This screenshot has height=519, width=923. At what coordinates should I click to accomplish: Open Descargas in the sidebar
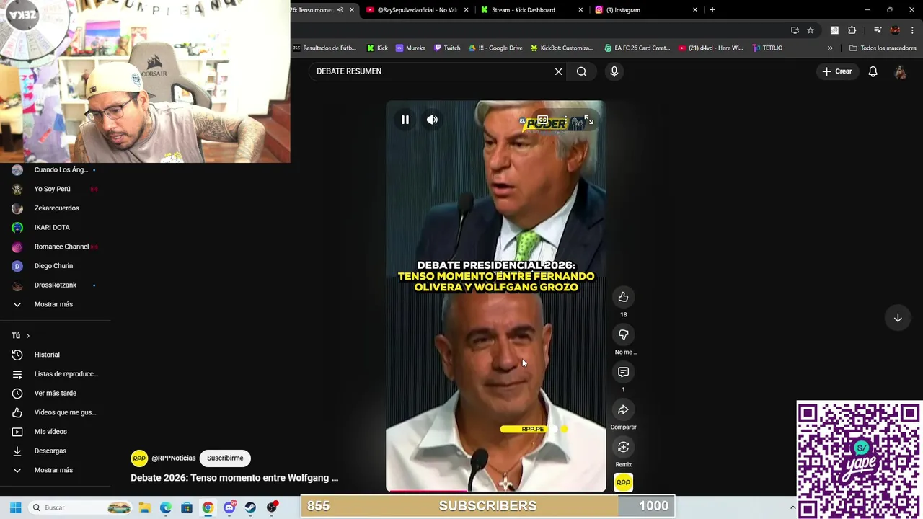55,451
